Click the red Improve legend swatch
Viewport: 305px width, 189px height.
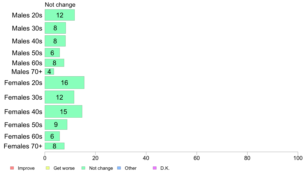tap(12, 168)
